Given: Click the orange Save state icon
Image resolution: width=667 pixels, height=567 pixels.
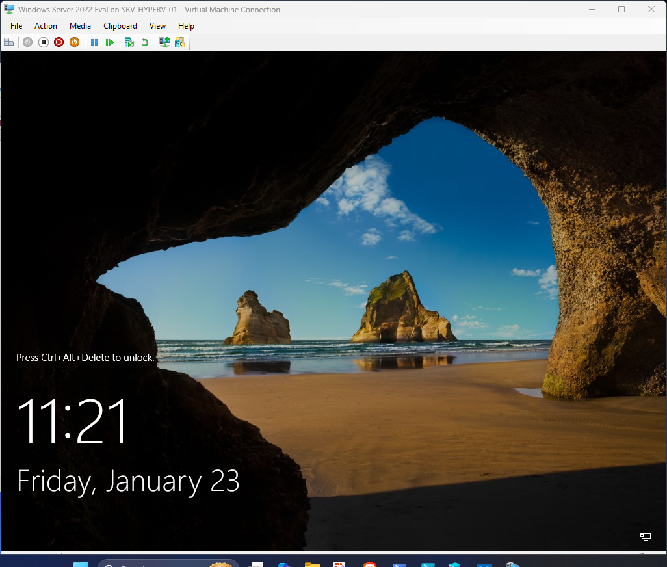Looking at the screenshot, I should click(74, 42).
